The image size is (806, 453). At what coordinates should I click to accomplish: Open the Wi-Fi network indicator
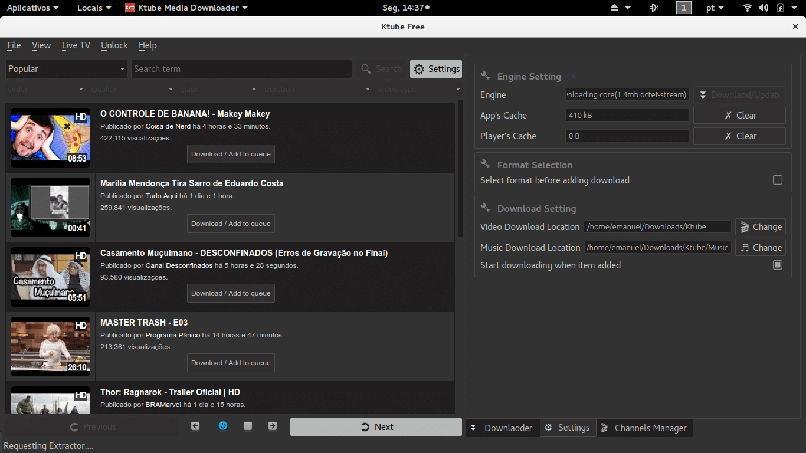748,8
